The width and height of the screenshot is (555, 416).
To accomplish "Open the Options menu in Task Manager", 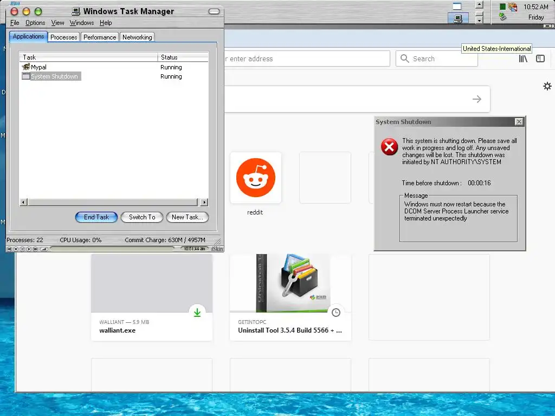I will tap(35, 23).
